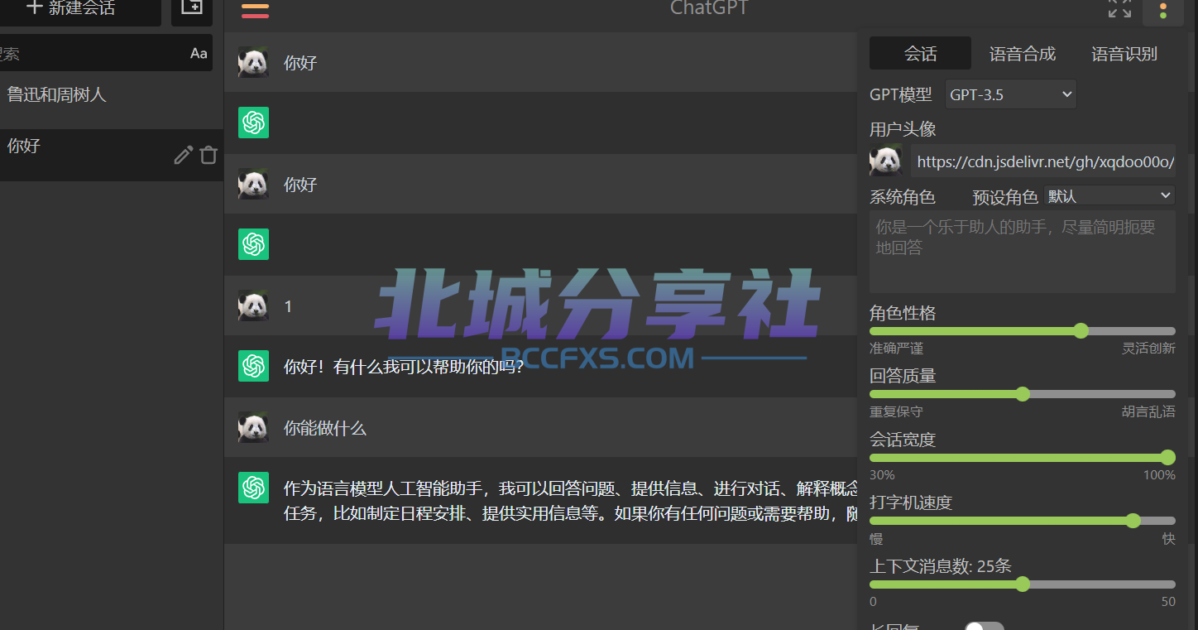Toggle the 长回复 switch
1198x630 pixels.
(x=985, y=627)
